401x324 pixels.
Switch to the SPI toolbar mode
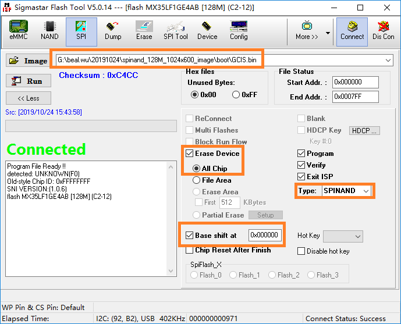tap(81, 31)
